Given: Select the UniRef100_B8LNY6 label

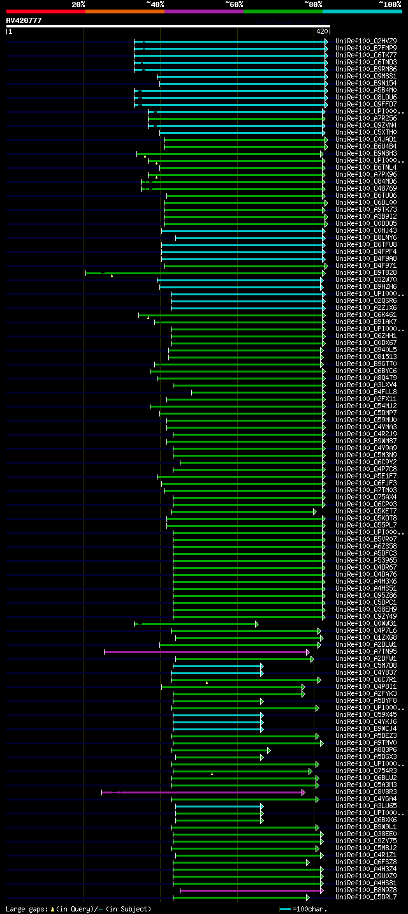Looking at the screenshot, I should pos(366,238).
